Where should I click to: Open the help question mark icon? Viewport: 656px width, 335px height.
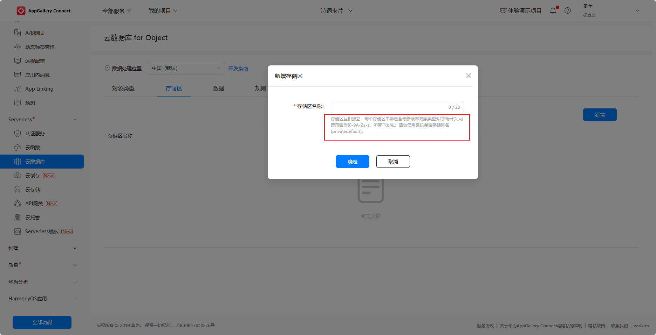click(568, 10)
